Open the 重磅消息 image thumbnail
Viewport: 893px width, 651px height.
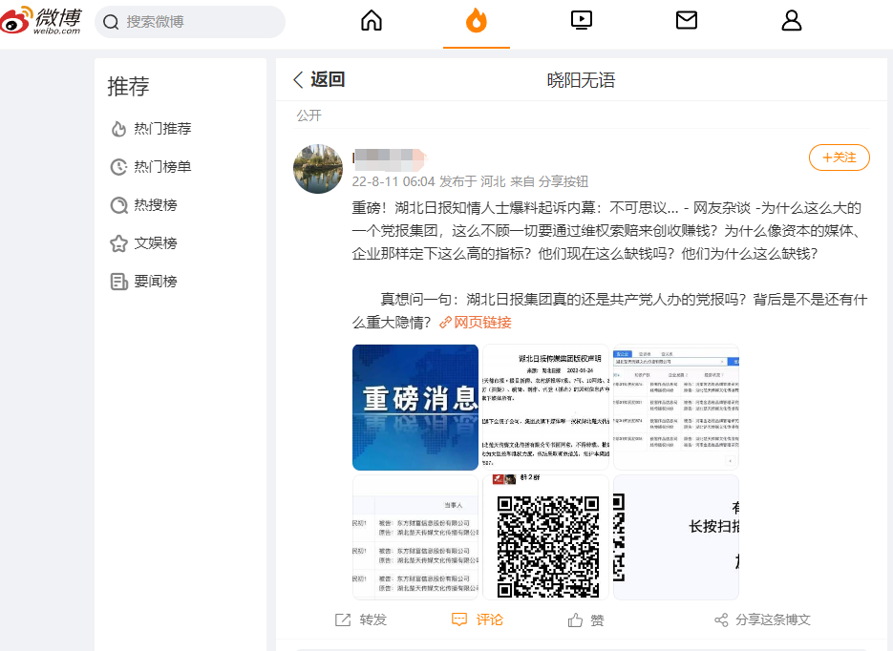tap(415, 408)
